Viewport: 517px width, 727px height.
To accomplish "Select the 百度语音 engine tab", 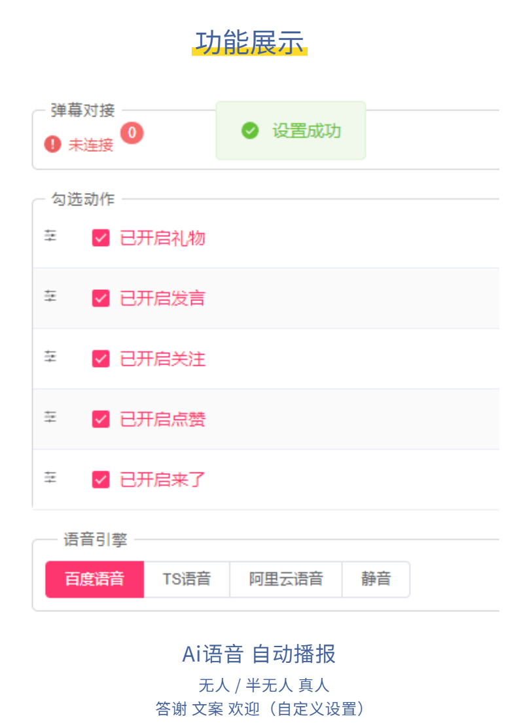I will 95,579.
